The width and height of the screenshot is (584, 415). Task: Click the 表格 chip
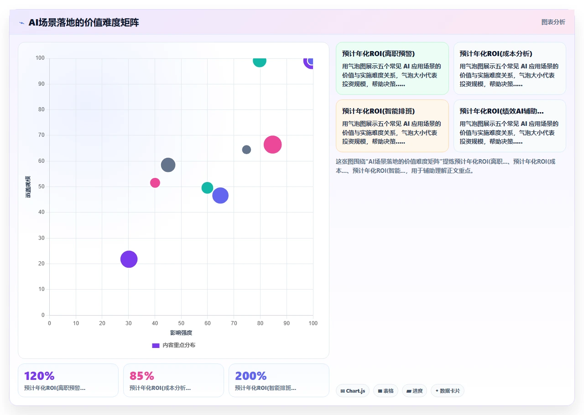(x=386, y=391)
